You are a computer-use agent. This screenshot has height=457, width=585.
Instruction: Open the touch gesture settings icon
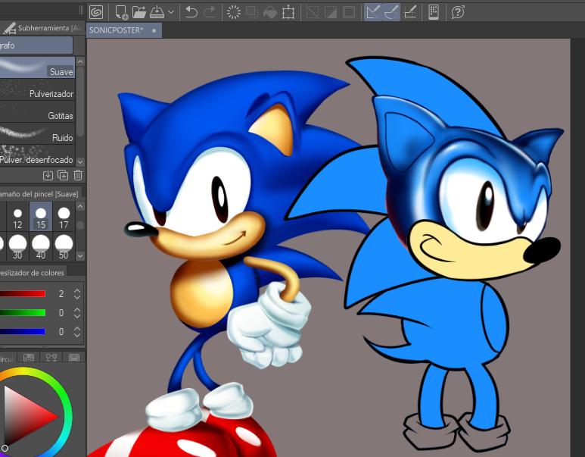[434, 12]
